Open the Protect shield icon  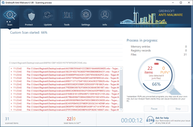click(x=31, y=16)
